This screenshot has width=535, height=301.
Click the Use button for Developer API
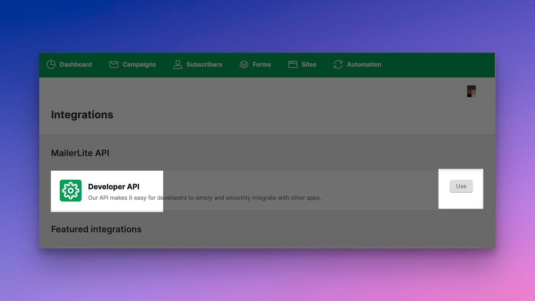[461, 186]
